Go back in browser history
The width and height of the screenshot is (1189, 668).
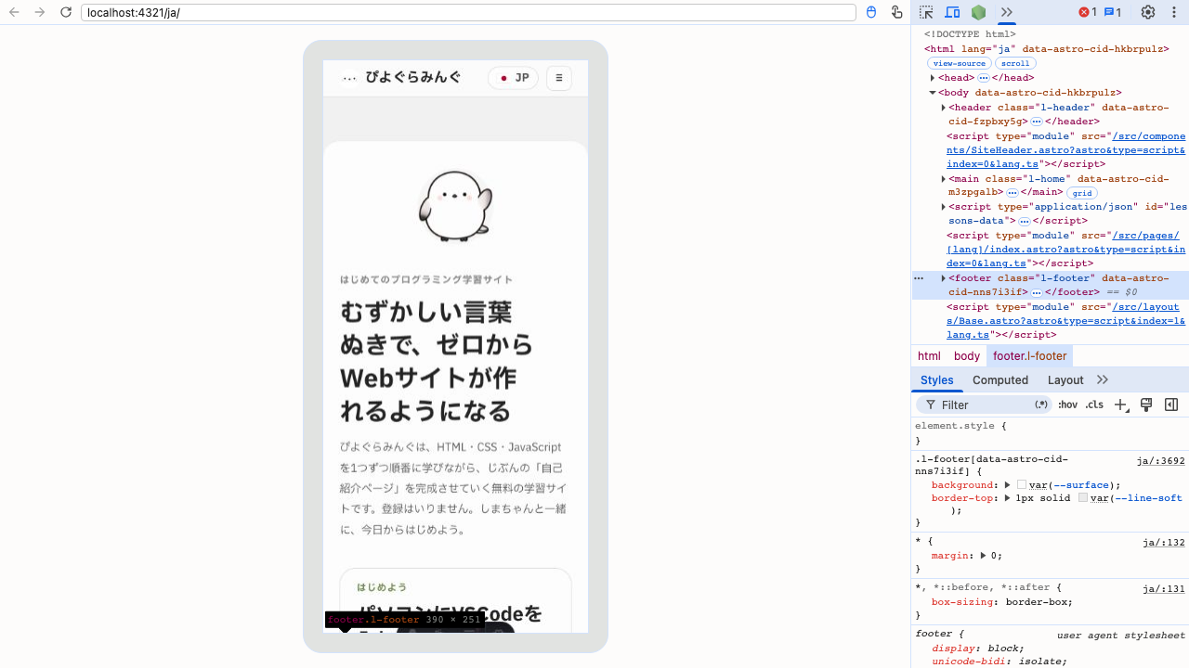pyautogui.click(x=14, y=12)
